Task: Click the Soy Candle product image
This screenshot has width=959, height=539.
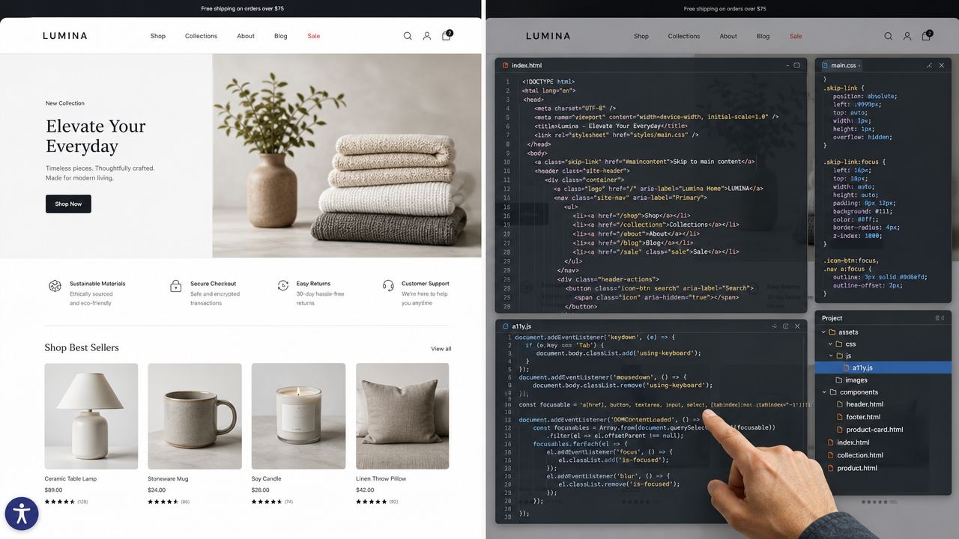Action: (x=299, y=417)
